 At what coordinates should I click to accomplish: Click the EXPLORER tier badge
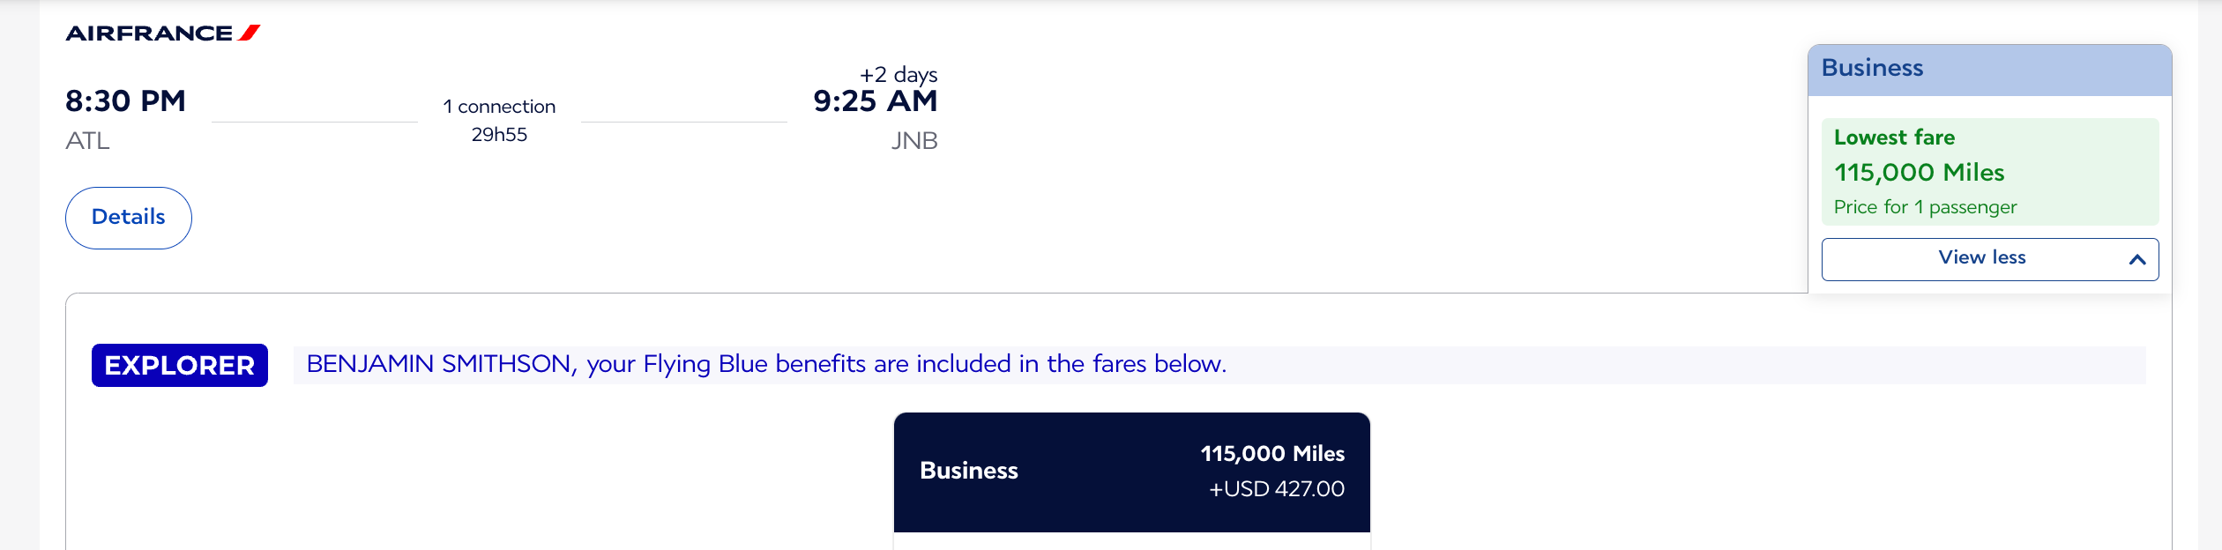[180, 366]
